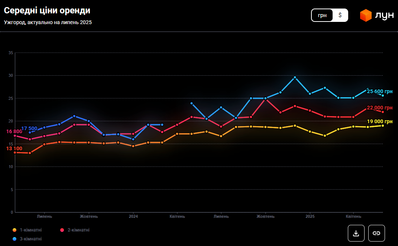Copy the chart link
The width and height of the screenshot is (398, 246).
pos(376,233)
